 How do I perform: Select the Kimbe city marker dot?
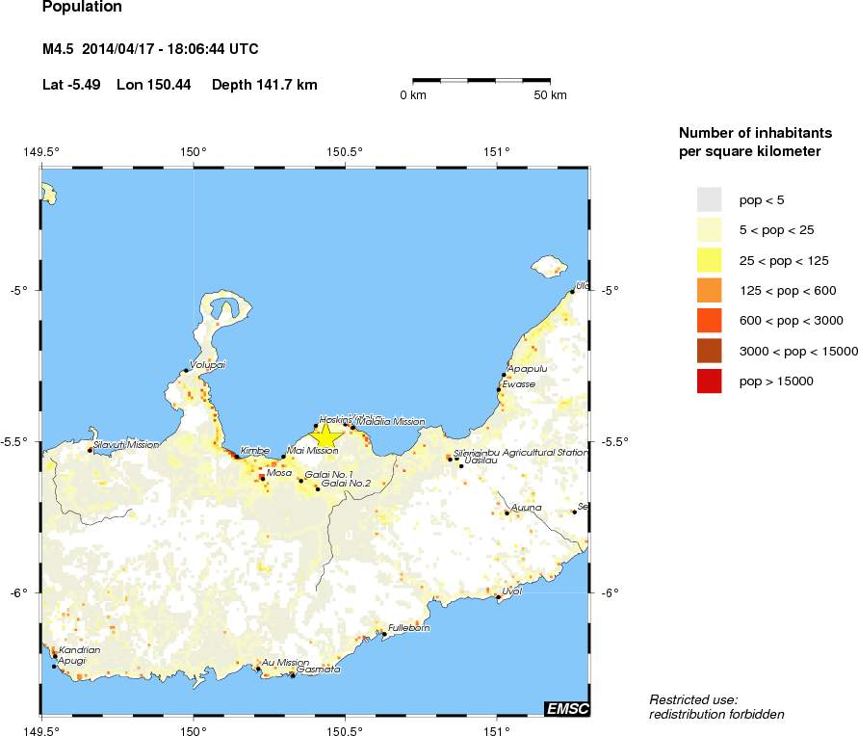point(236,457)
